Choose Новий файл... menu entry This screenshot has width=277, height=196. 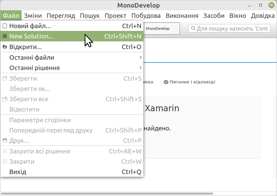point(72,26)
